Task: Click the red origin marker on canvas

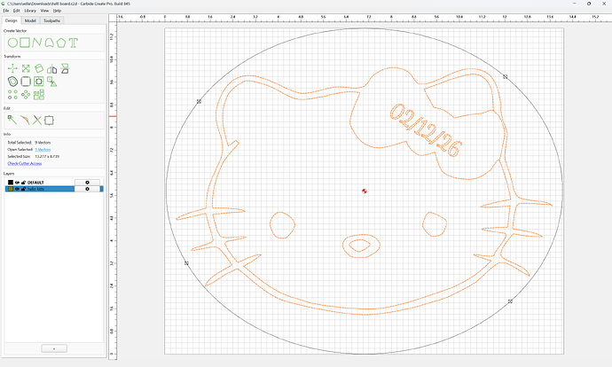Action: (x=365, y=191)
